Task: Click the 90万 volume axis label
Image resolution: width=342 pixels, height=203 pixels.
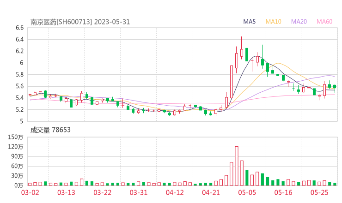Action: (17, 156)
